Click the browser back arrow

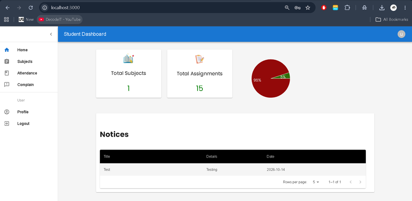coord(8,8)
